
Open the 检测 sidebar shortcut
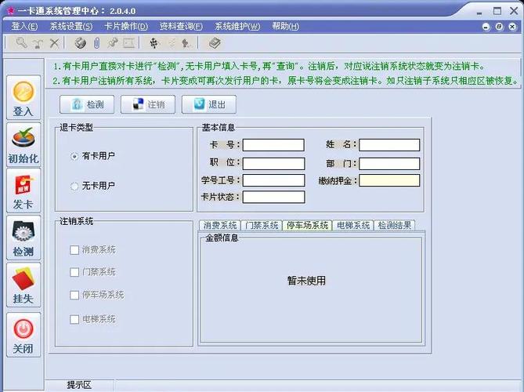[23, 238]
